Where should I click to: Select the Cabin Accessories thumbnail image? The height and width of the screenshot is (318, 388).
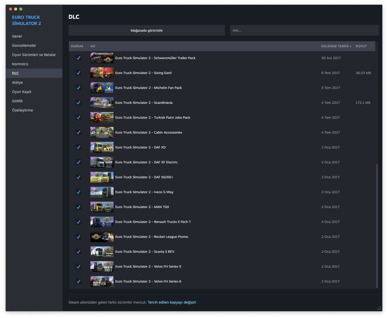tap(102, 132)
